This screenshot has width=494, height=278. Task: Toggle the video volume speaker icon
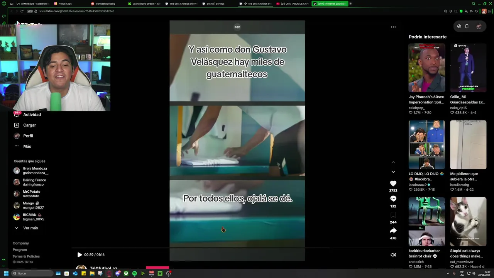[393, 255]
